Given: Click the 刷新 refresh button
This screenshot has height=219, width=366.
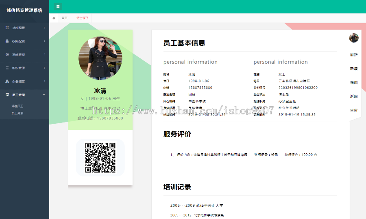Looking at the screenshot, I should click(x=354, y=55).
